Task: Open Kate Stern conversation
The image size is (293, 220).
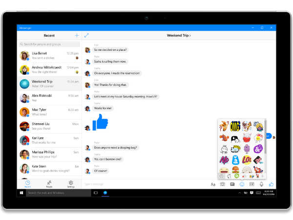Action: click(x=49, y=168)
